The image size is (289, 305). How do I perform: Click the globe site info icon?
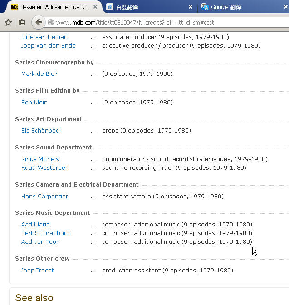click(51, 22)
